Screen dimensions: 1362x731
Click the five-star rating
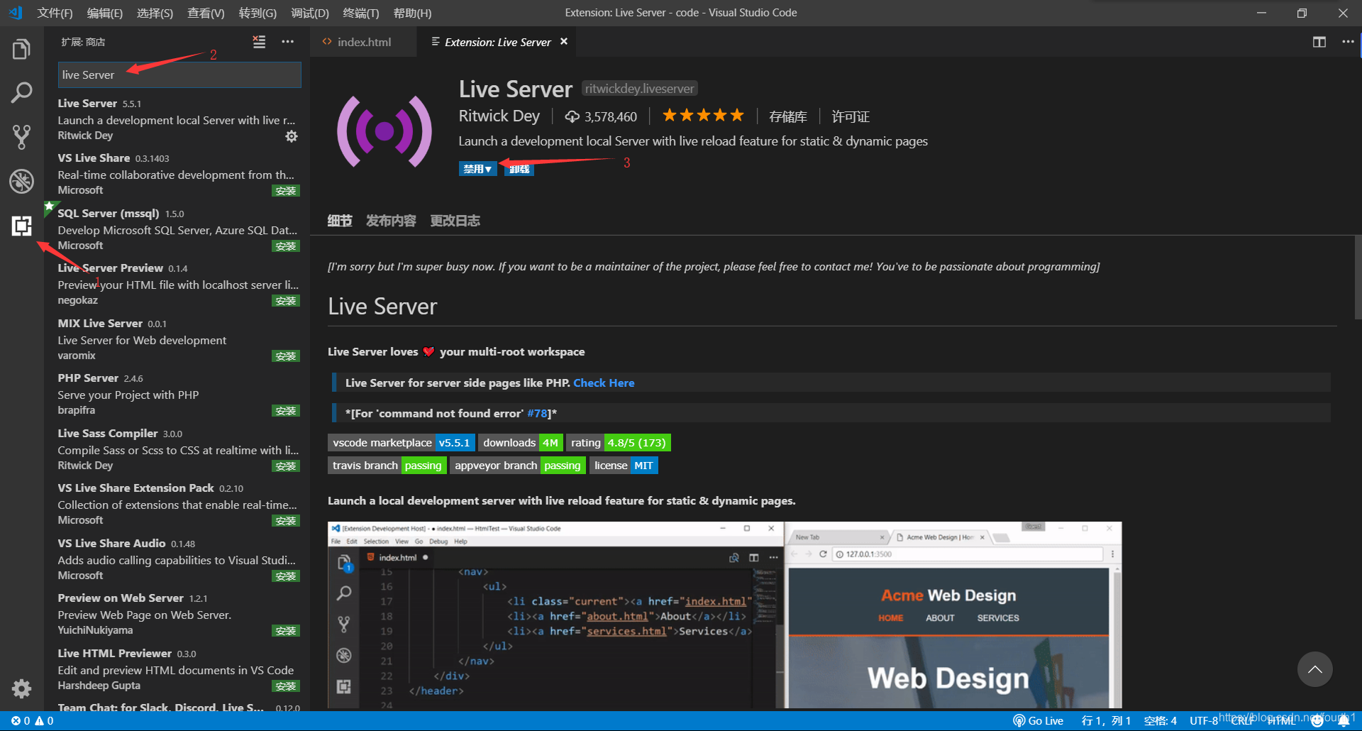[x=703, y=115]
